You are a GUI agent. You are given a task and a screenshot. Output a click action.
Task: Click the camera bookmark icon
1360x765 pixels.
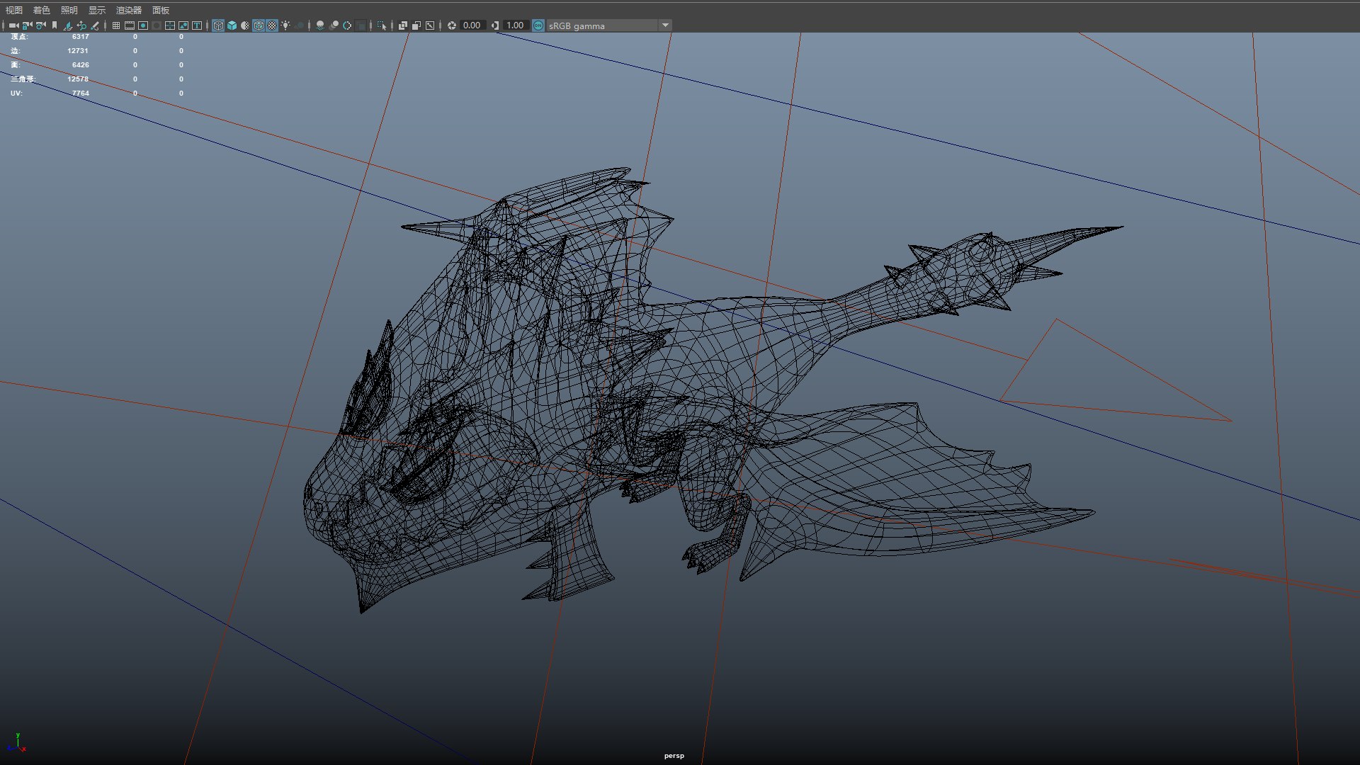point(55,25)
